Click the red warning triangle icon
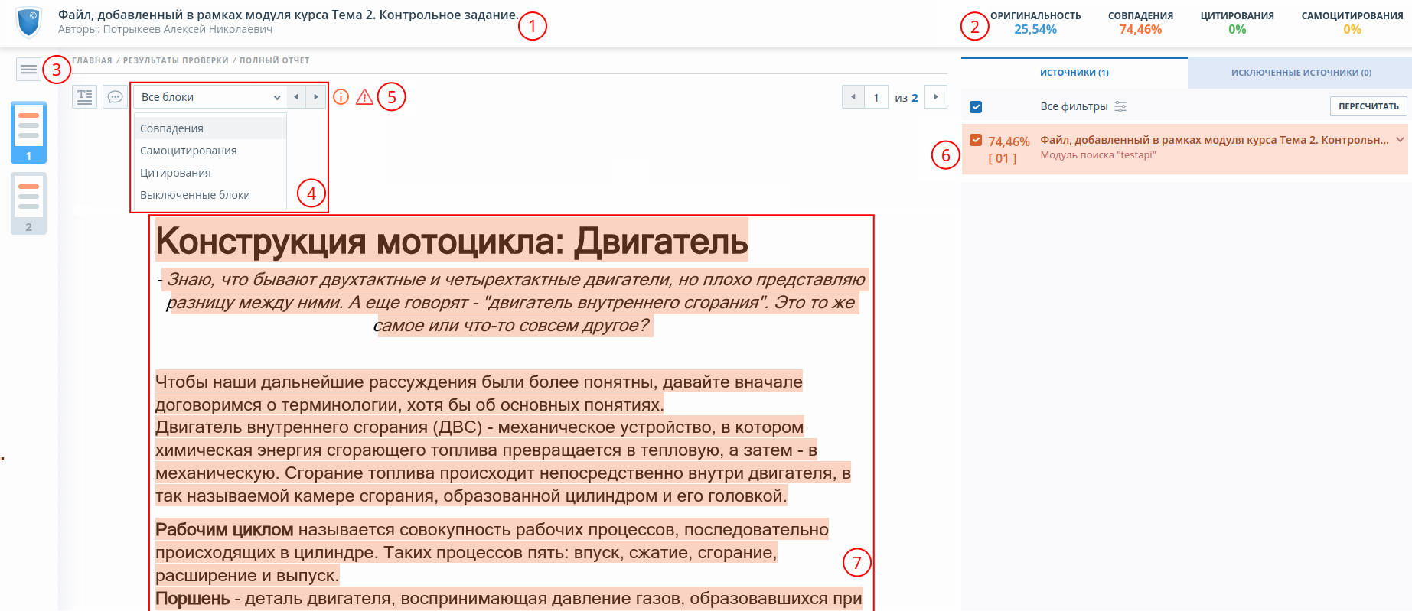1412x611 pixels. (x=365, y=97)
